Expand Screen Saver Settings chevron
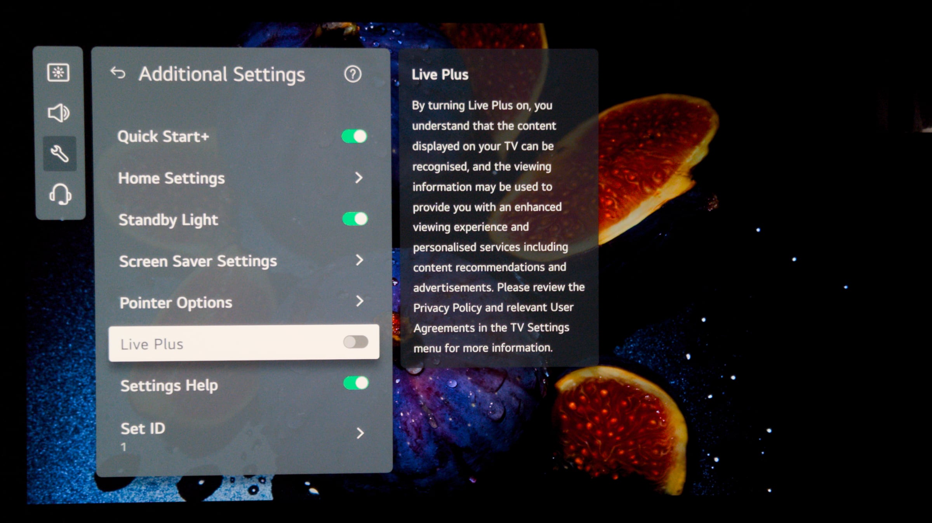 360,260
